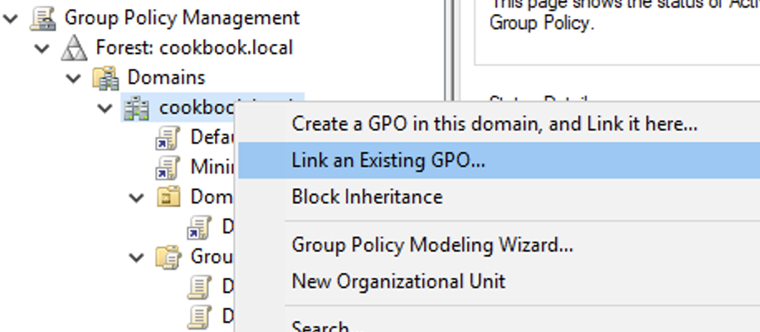Click the cookbook domain server icon
This screenshot has width=760, height=332.
coord(136,108)
